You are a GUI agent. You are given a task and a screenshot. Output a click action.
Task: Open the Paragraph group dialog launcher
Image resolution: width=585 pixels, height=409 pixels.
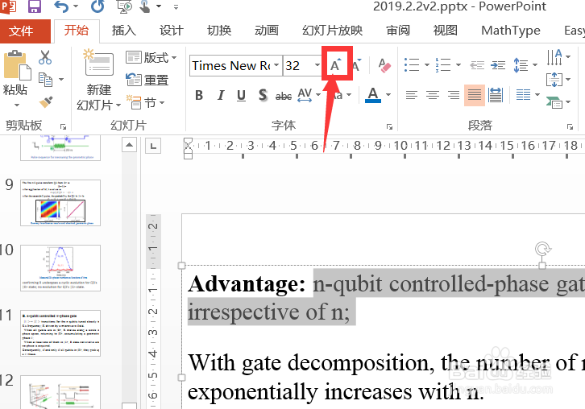pyautogui.click(x=570, y=127)
